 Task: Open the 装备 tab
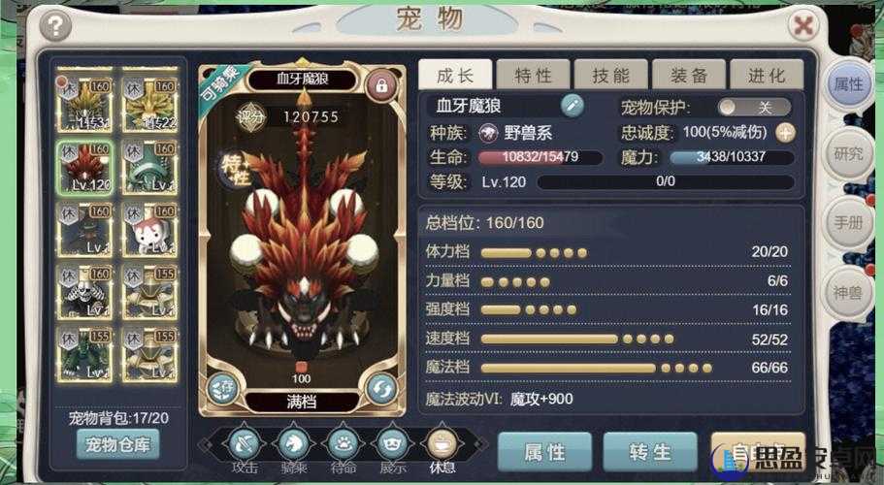coord(689,75)
